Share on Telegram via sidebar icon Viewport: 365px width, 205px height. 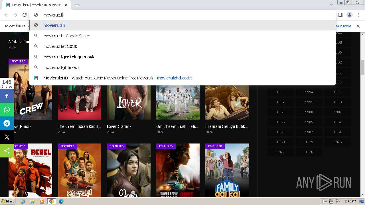[7, 123]
